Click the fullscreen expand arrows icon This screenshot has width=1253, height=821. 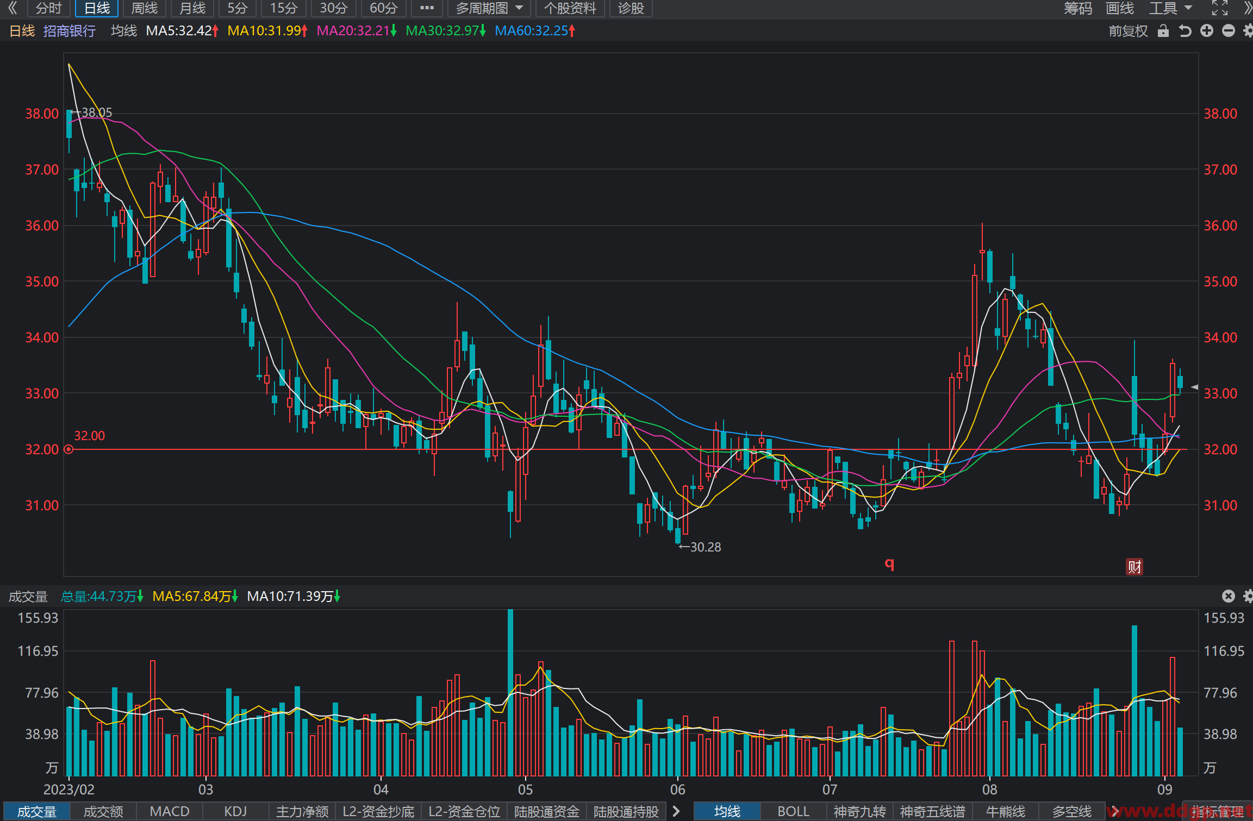tap(1219, 8)
